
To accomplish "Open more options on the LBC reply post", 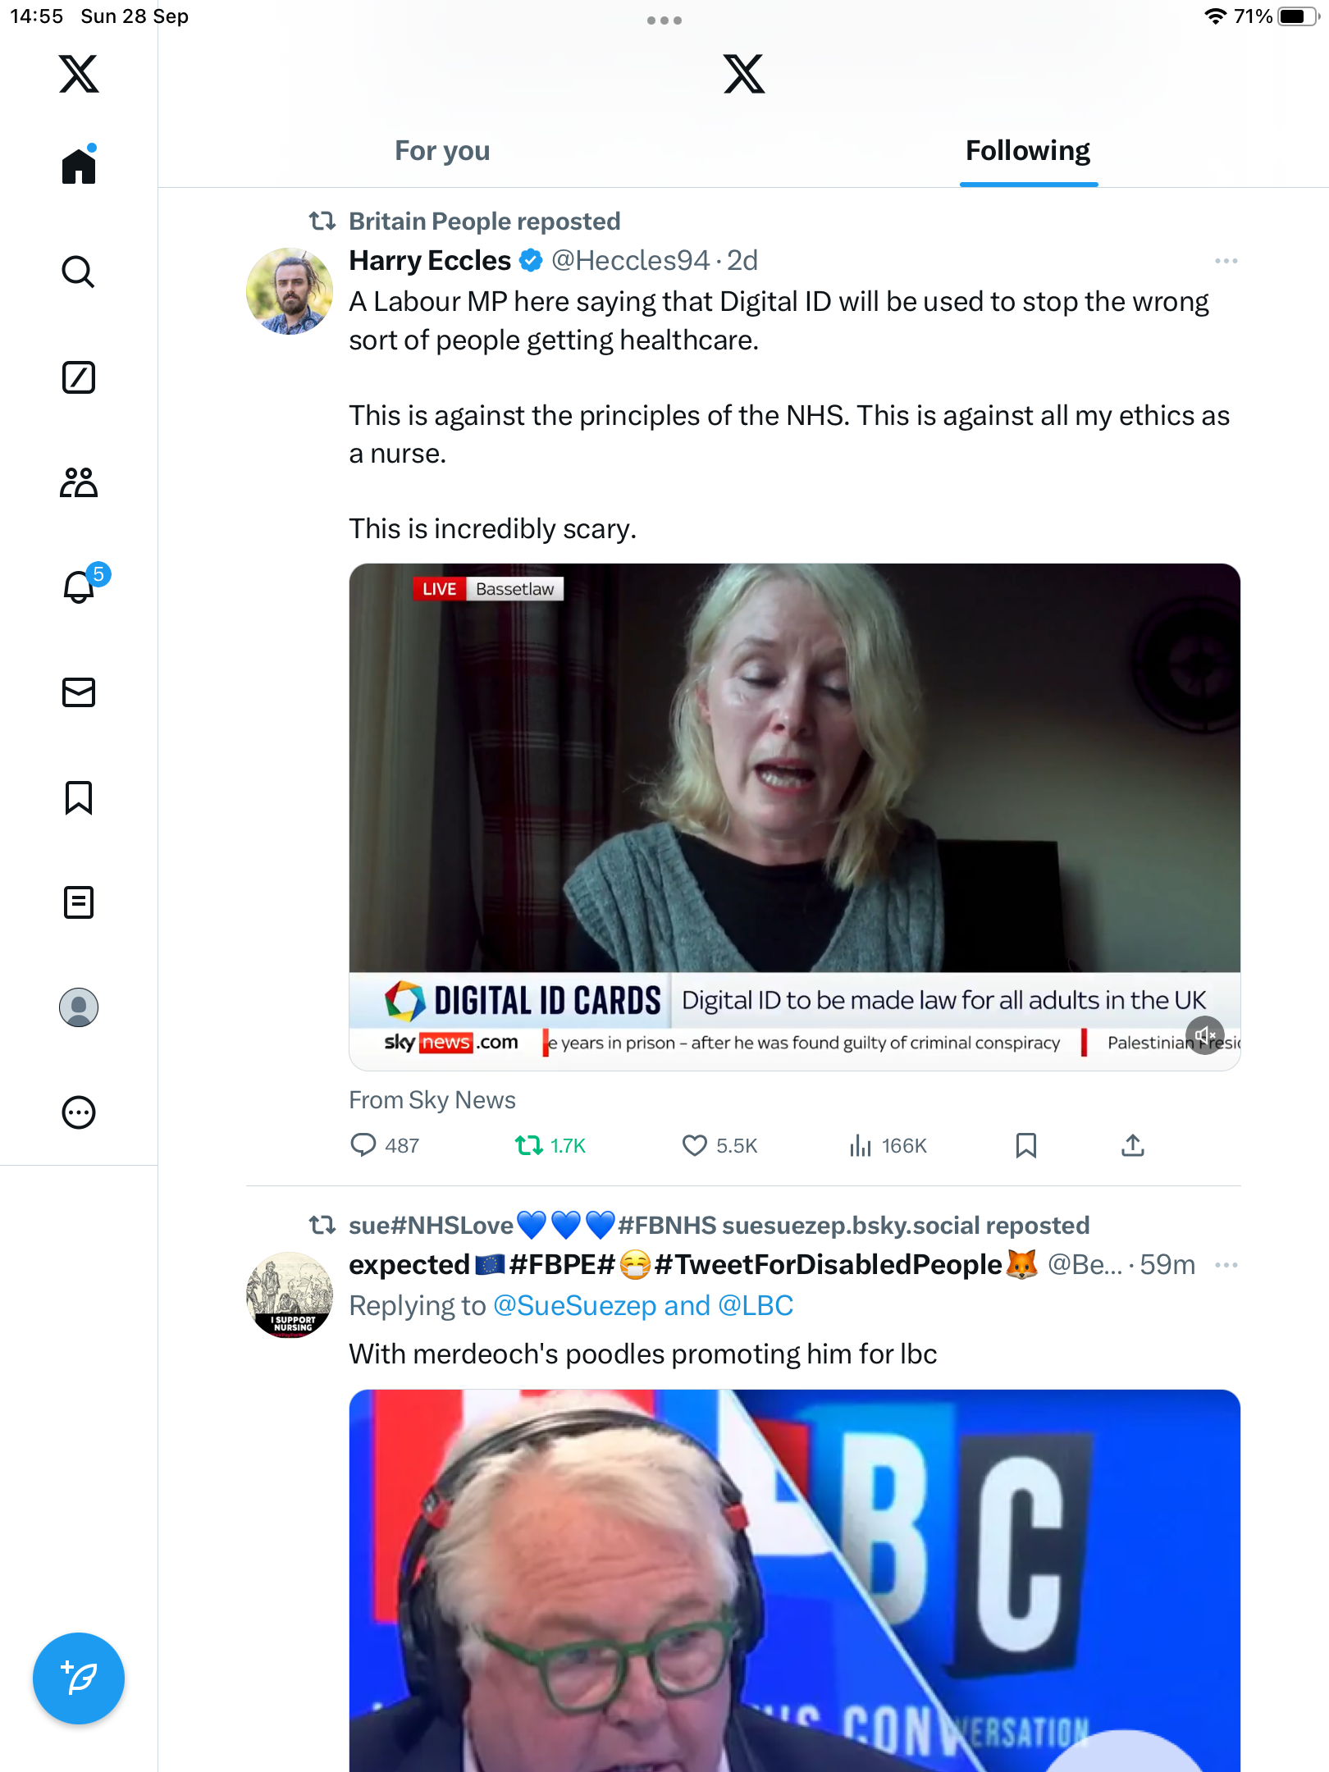I will tap(1226, 1265).
